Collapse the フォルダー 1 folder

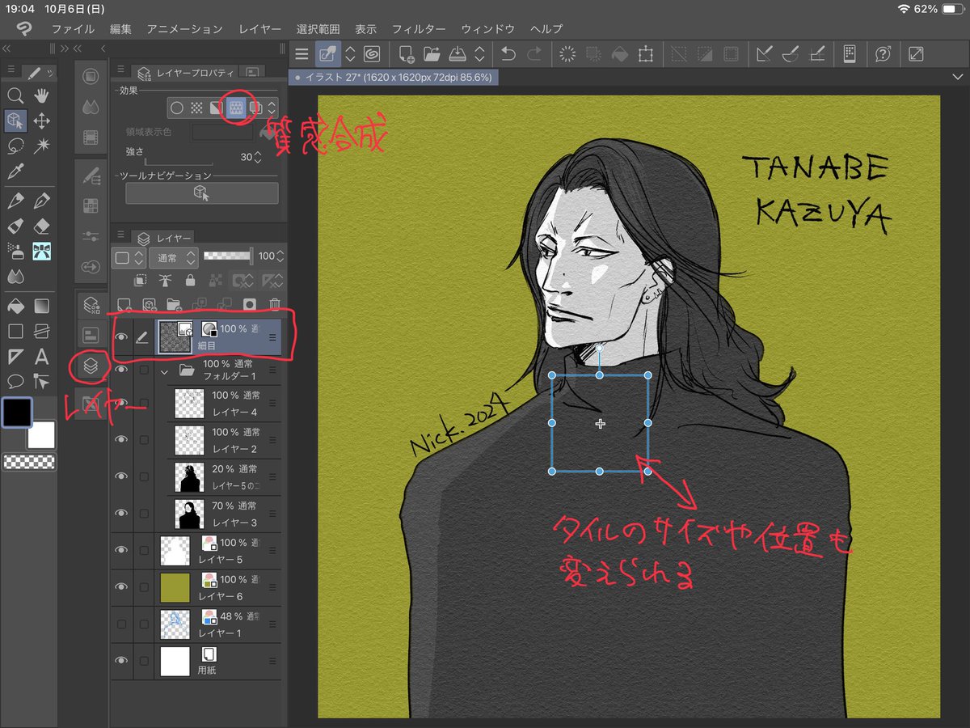[166, 370]
